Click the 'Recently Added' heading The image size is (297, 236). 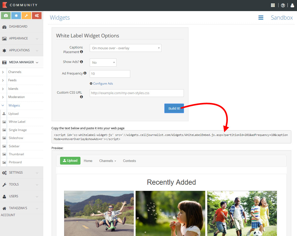171,182
